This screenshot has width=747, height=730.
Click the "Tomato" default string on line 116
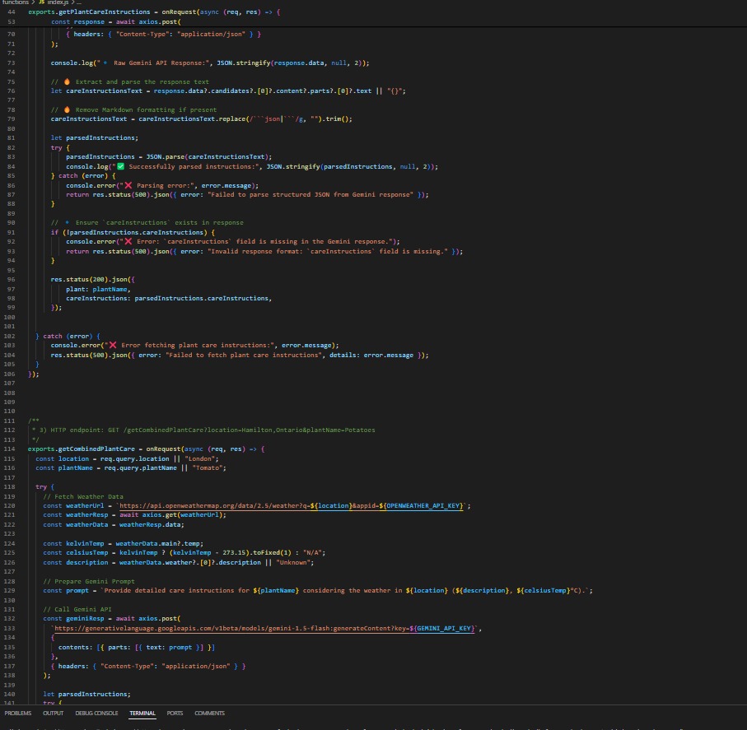[208, 467]
